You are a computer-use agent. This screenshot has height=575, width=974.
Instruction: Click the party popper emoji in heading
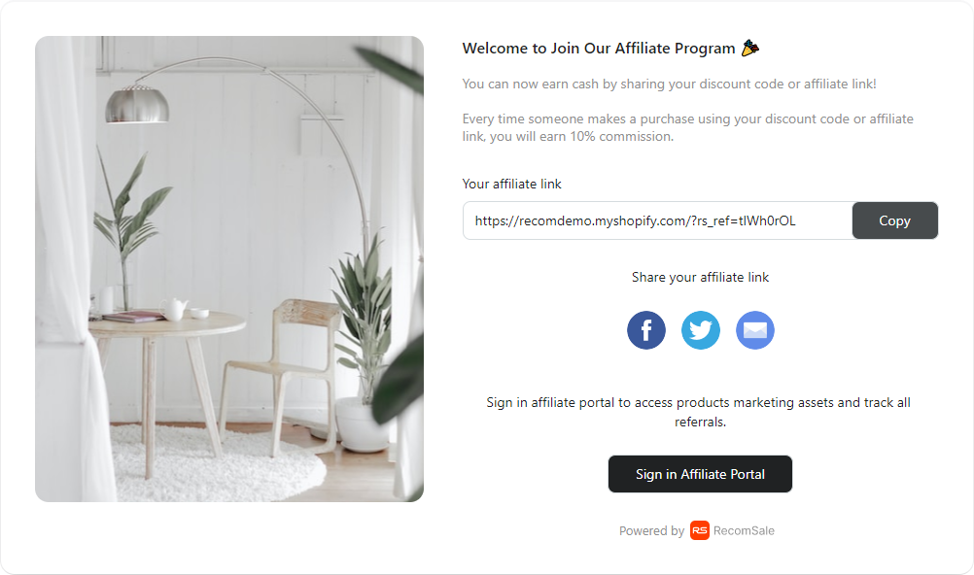tap(750, 48)
